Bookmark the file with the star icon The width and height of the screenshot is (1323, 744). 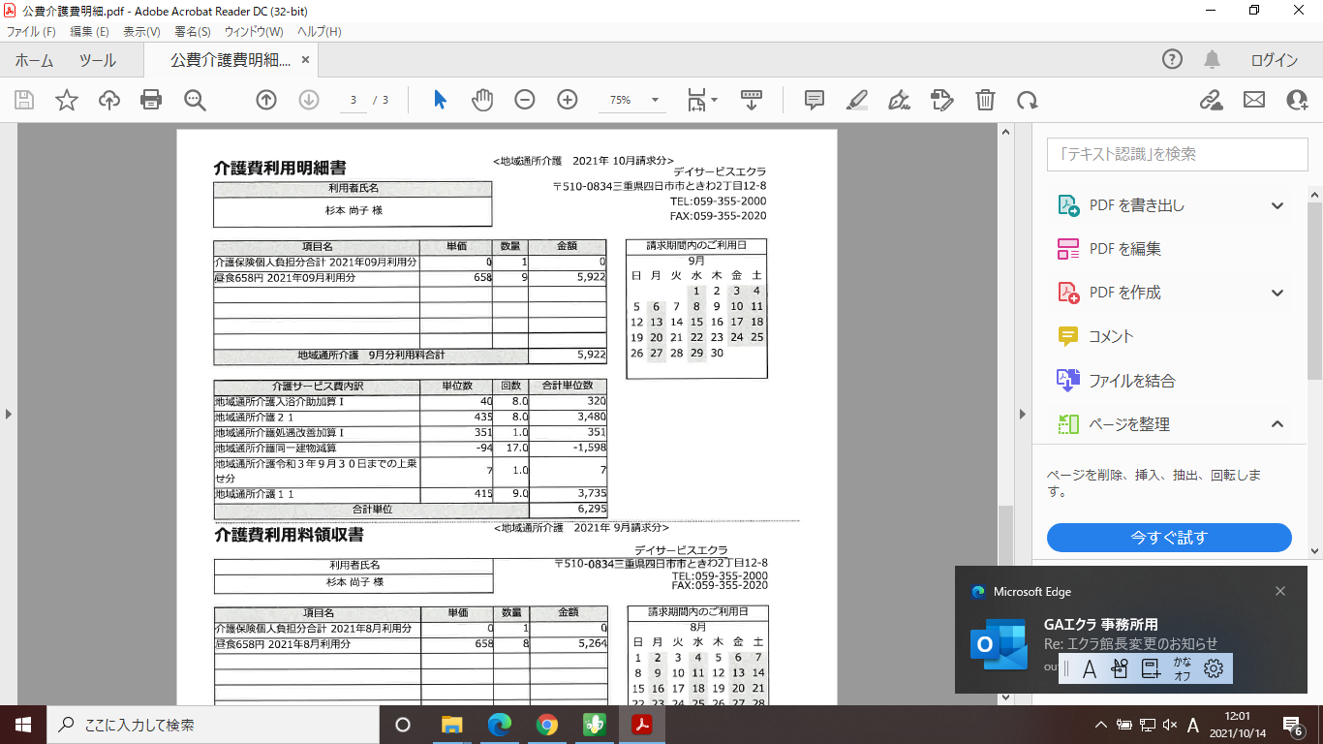point(67,100)
